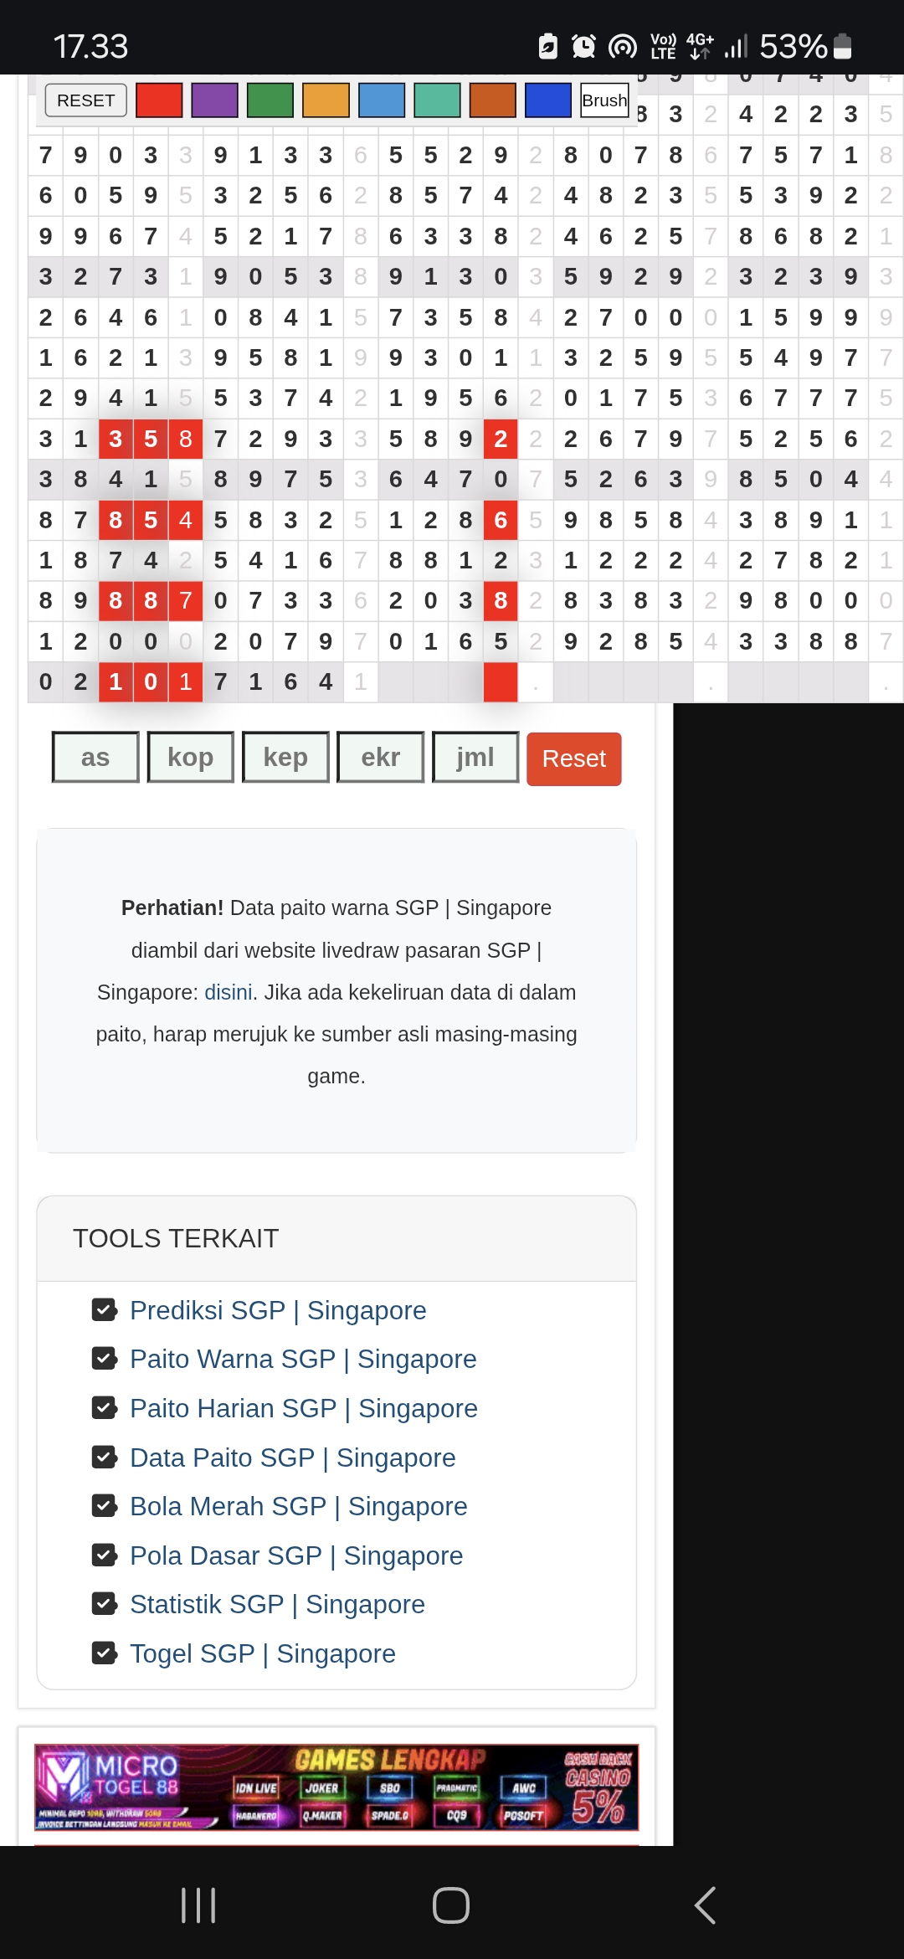Tap the VoLTE status icon
The height and width of the screenshot is (1959, 904).
coord(664,46)
